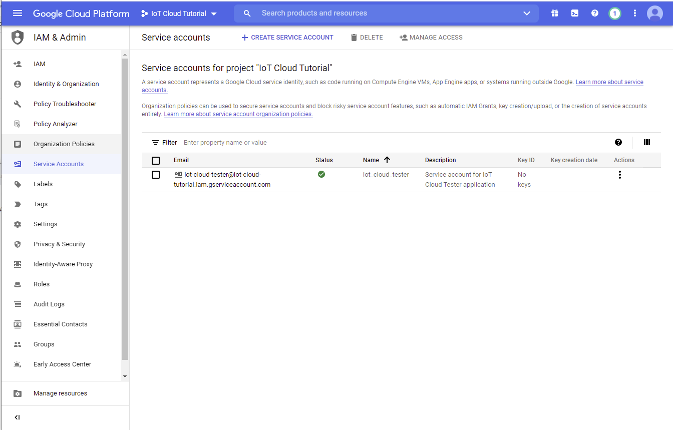Click the Audit Logs list icon
This screenshot has height=430, width=673.
18,304
